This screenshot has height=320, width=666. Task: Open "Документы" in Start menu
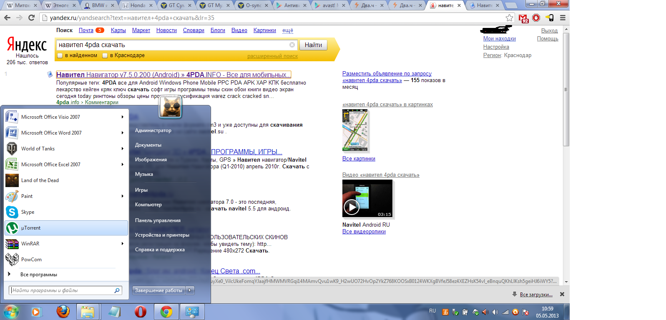point(148,145)
